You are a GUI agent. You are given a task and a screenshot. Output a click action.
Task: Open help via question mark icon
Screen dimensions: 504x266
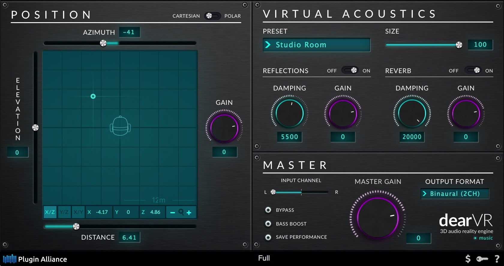(x=497, y=259)
